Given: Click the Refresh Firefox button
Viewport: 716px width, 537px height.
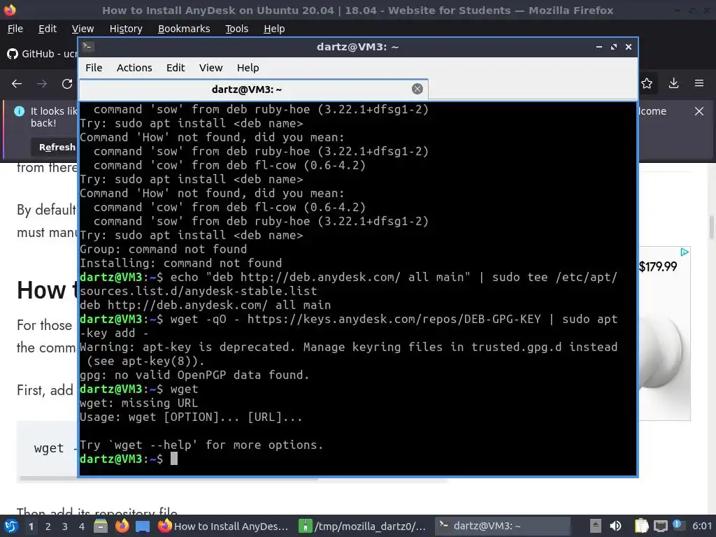Looking at the screenshot, I should pyautogui.click(x=55, y=147).
